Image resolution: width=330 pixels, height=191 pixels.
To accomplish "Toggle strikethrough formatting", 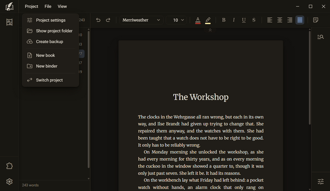I will pos(254,20).
